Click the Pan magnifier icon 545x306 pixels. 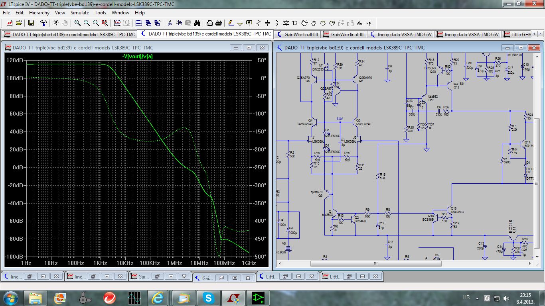[87, 23]
